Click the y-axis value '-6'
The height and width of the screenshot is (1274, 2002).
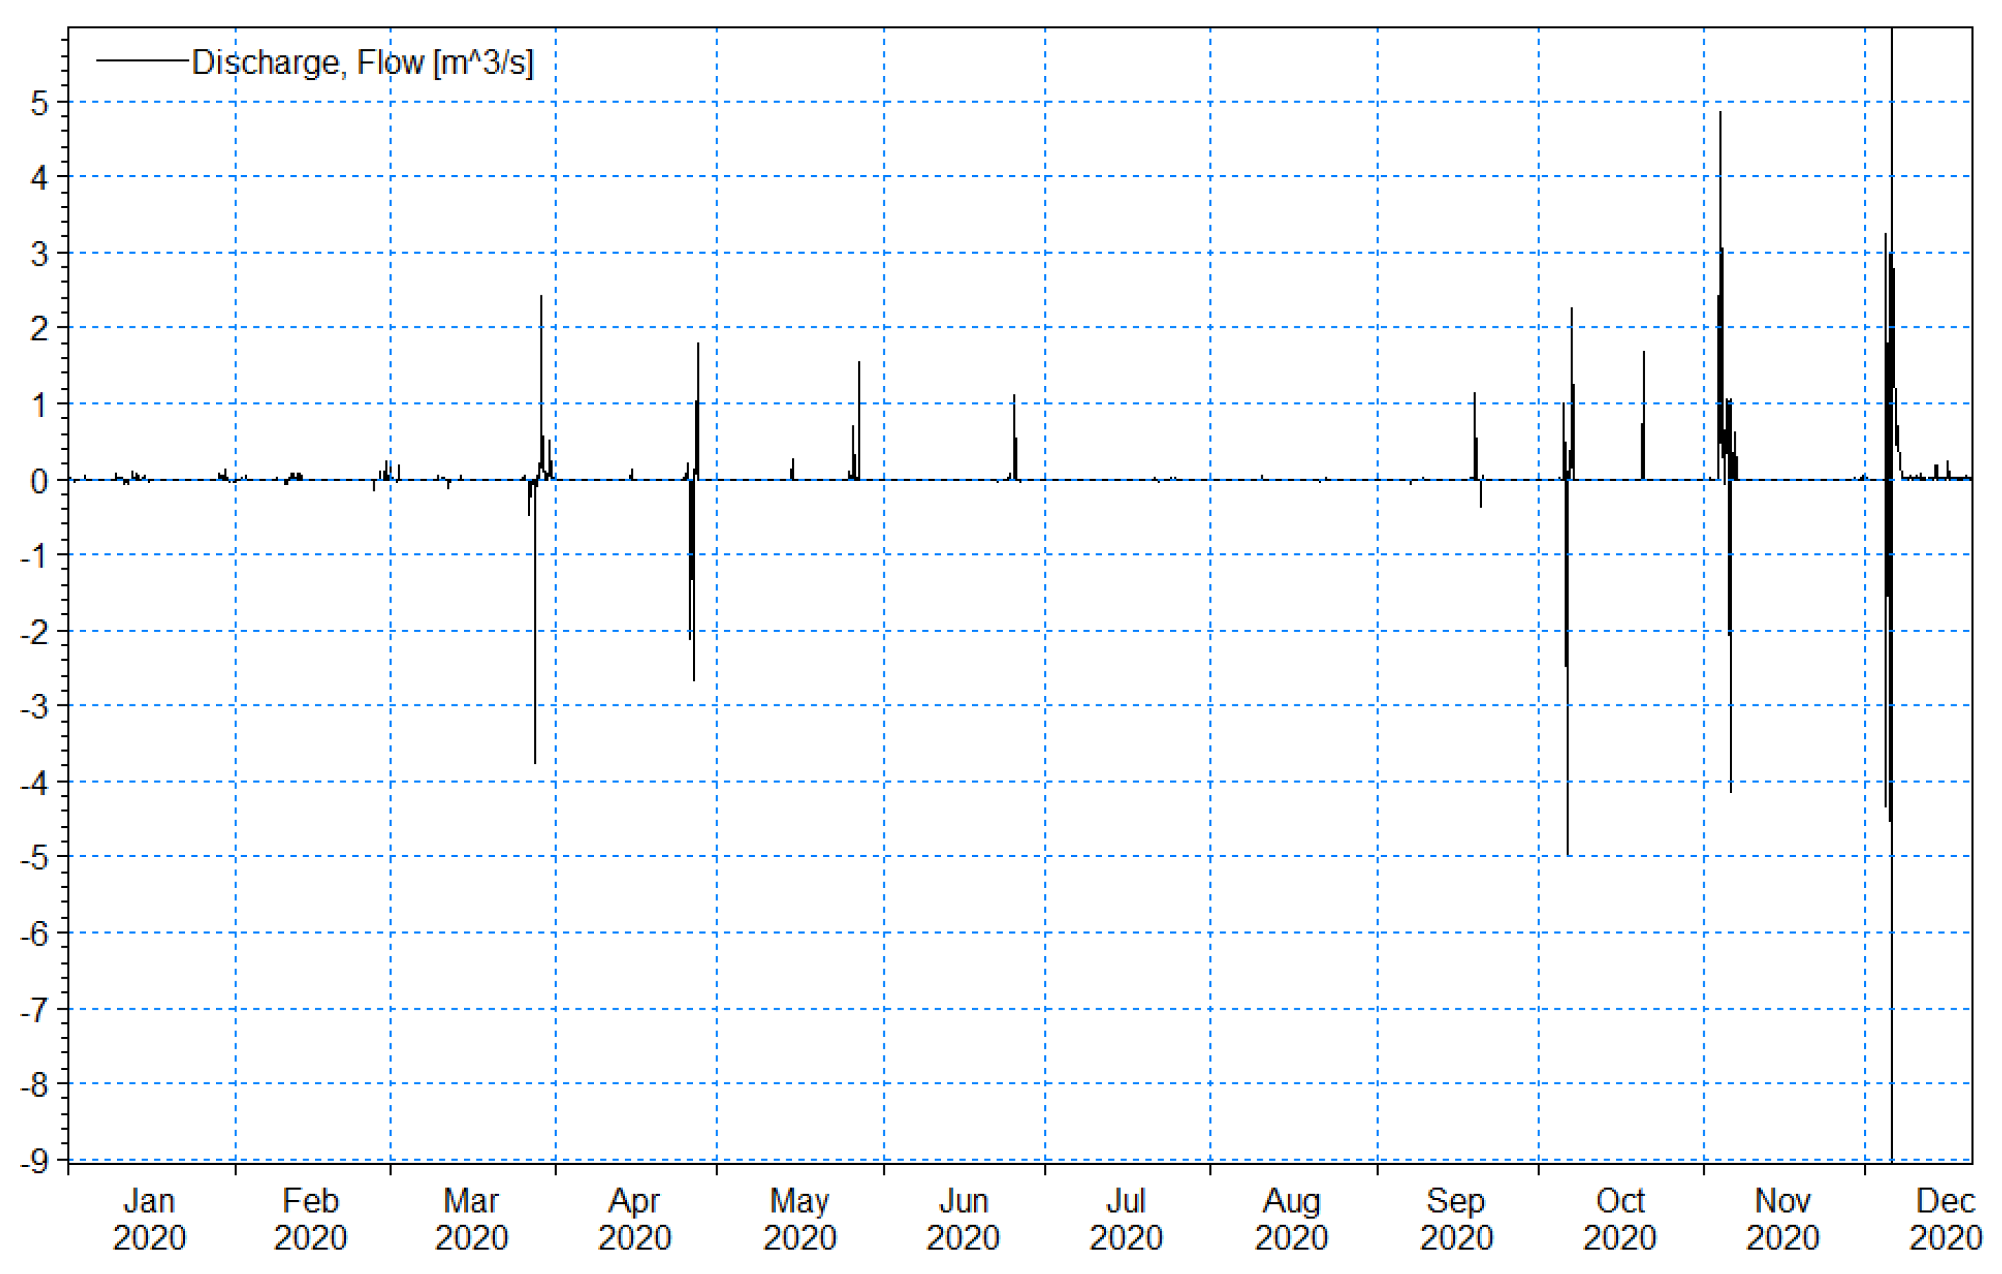[34, 934]
